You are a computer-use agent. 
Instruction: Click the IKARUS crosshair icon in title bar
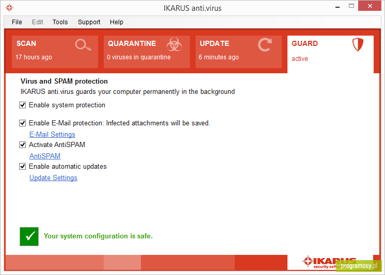tap(9, 8)
